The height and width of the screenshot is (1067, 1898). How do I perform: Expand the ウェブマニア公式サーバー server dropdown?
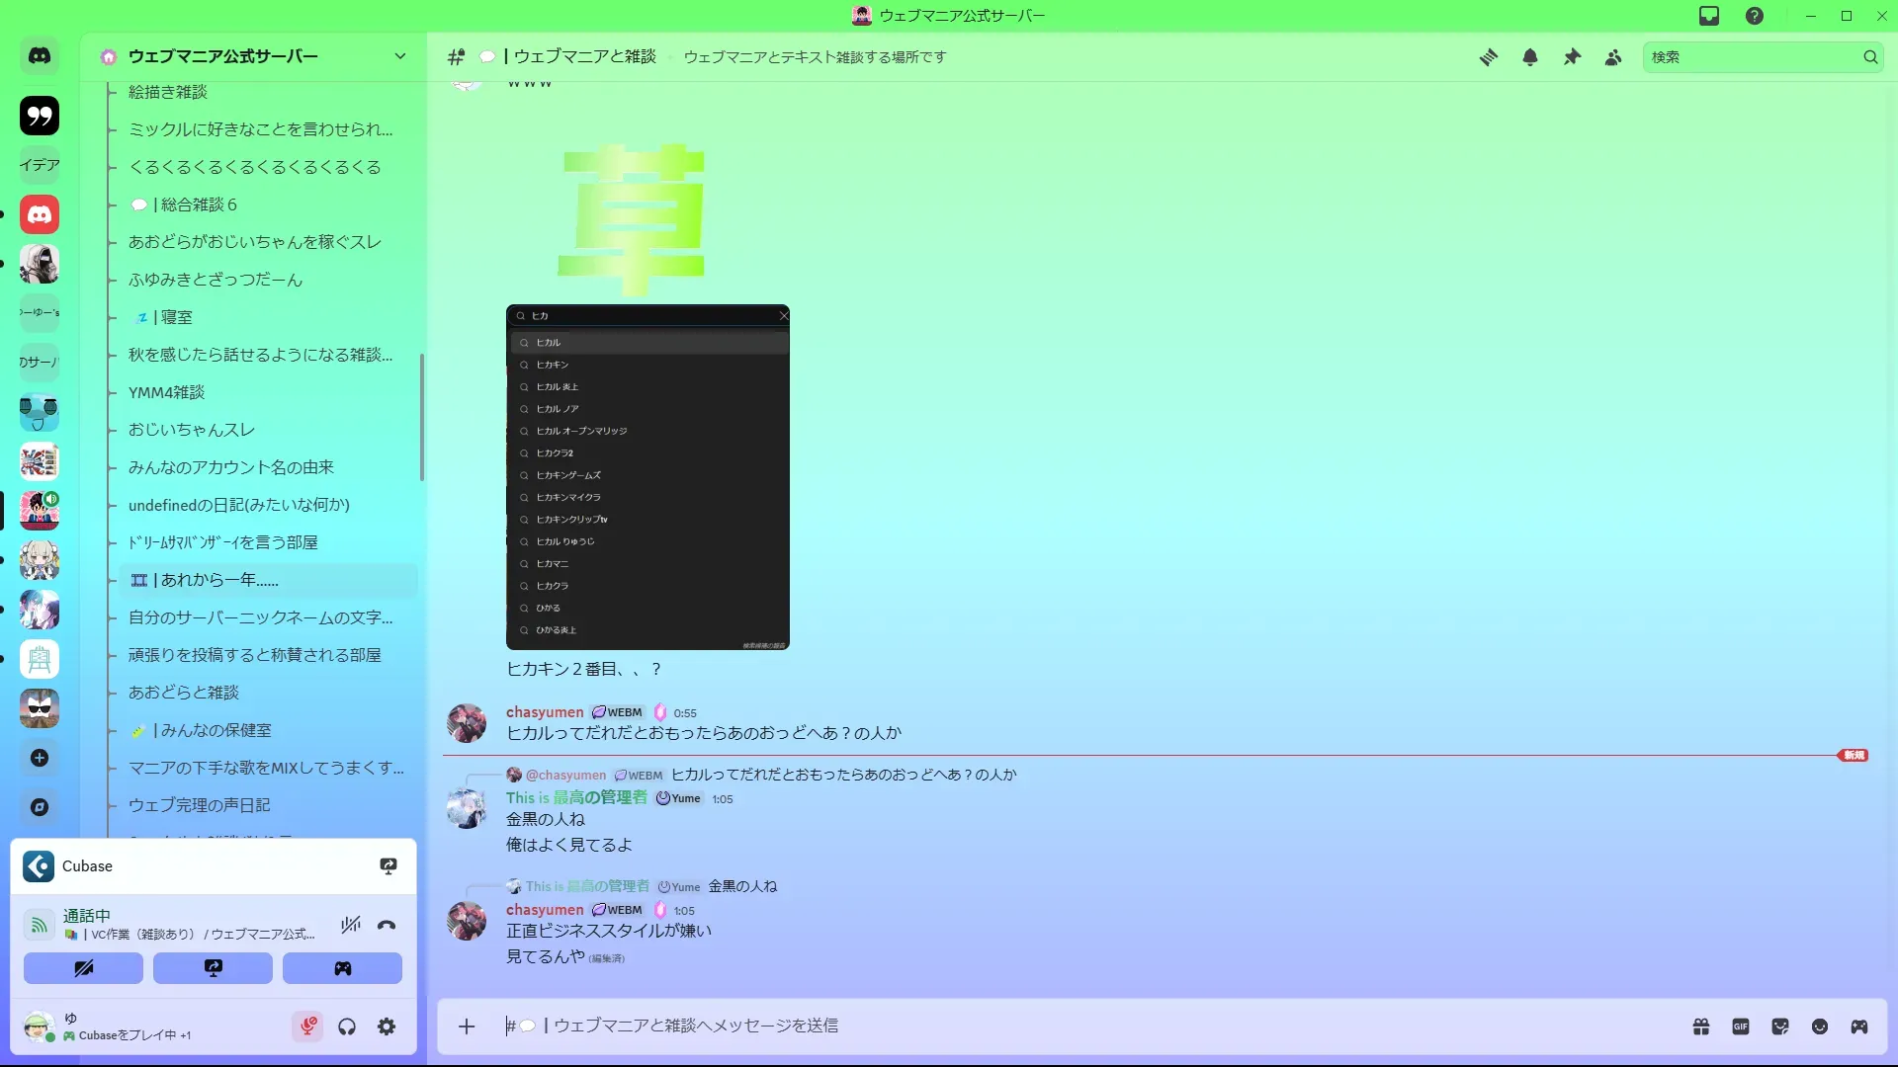pos(400,56)
